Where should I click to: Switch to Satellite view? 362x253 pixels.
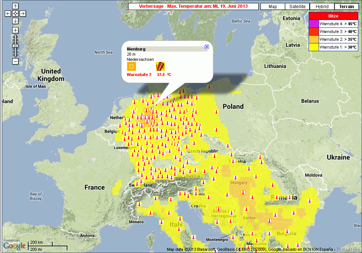(x=298, y=7)
